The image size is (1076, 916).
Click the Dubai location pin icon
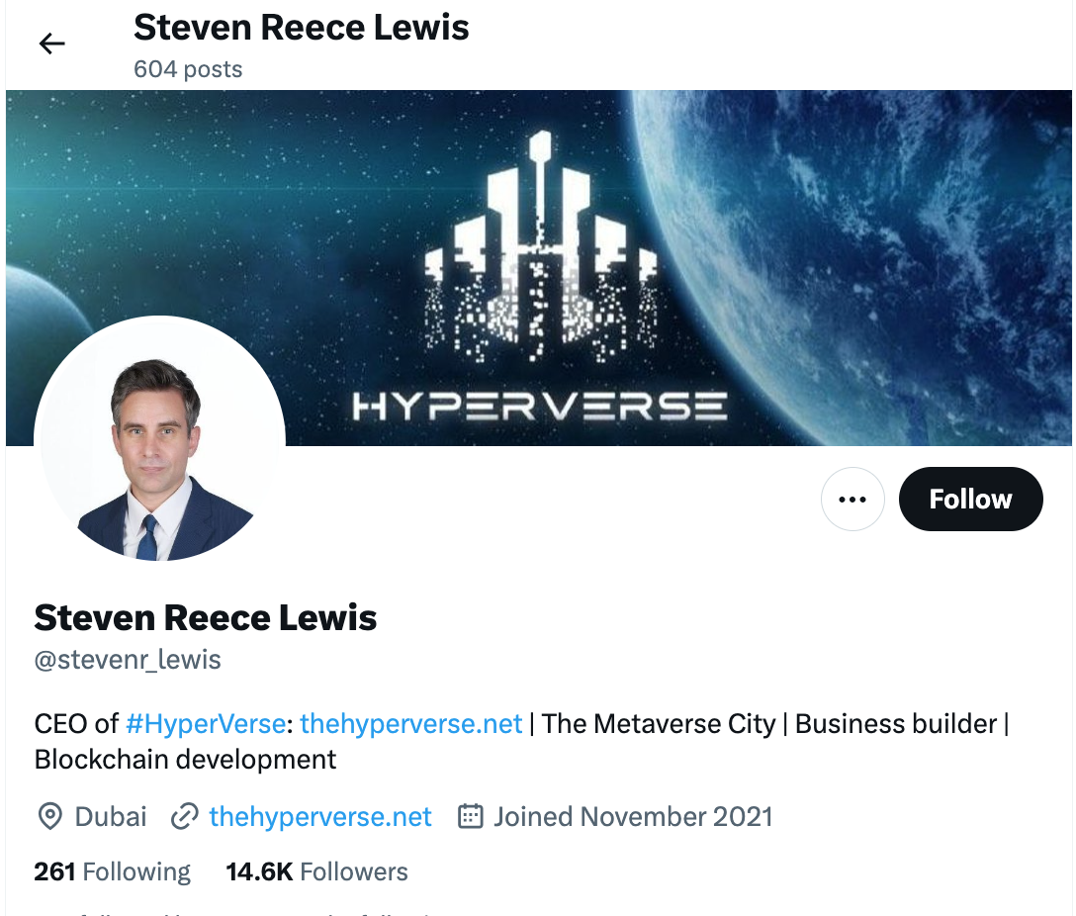point(49,816)
